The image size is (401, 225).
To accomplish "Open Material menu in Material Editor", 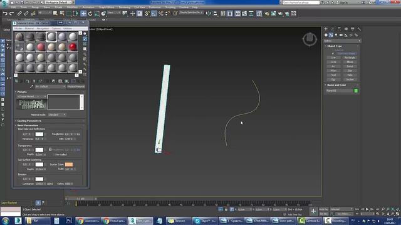I will [x=29, y=29].
